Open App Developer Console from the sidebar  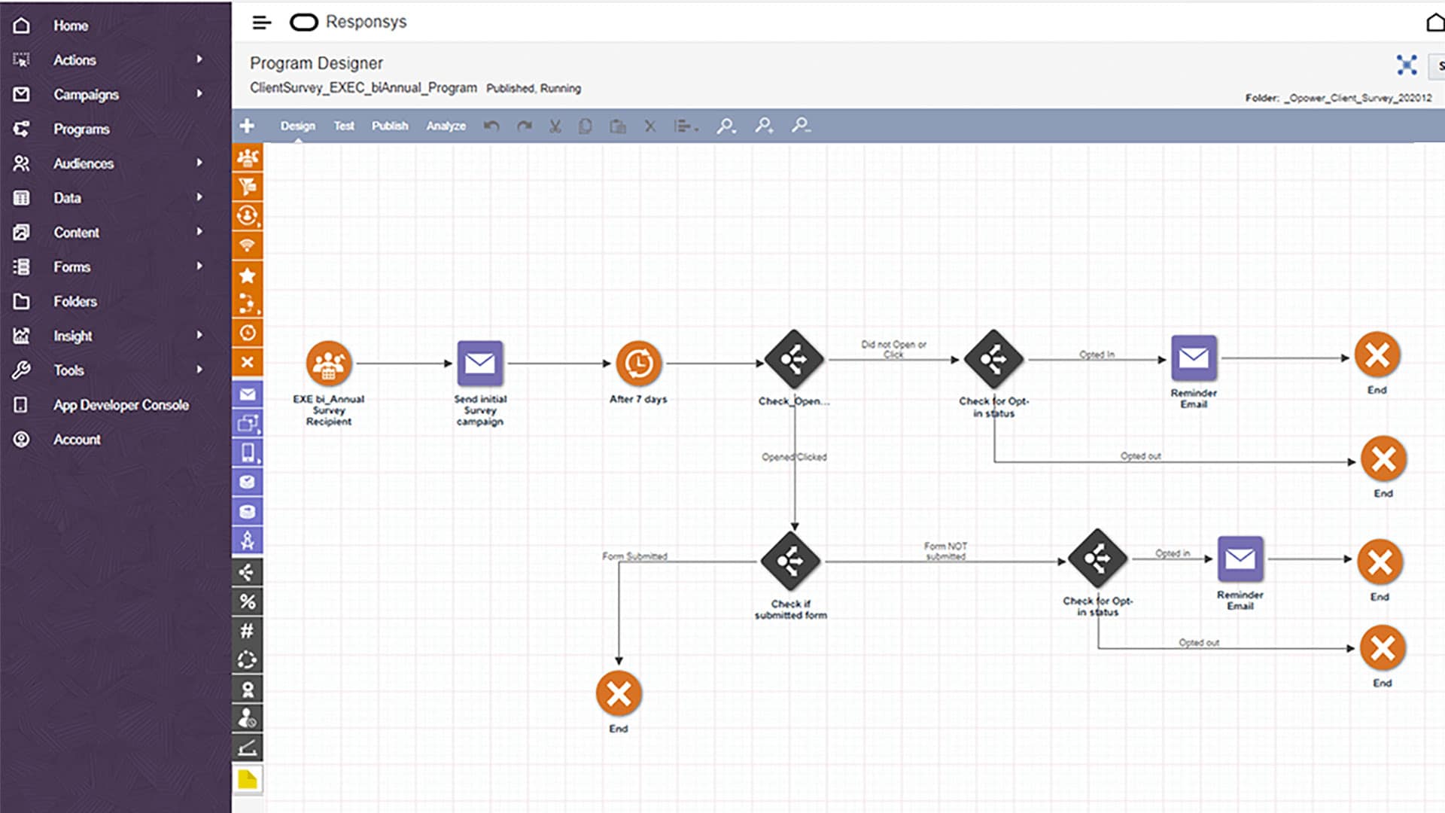121,405
